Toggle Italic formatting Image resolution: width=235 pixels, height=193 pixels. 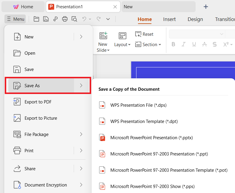click(184, 44)
